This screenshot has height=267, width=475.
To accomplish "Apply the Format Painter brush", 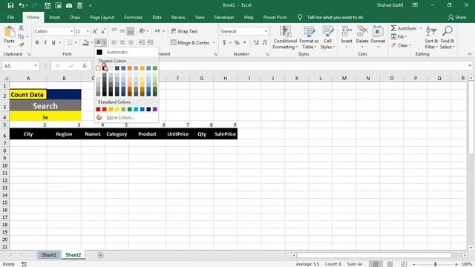I will [x=21, y=44].
